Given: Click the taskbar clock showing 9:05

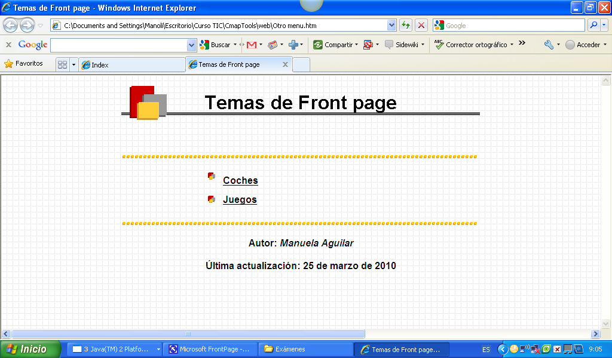Looking at the screenshot, I should [x=596, y=349].
